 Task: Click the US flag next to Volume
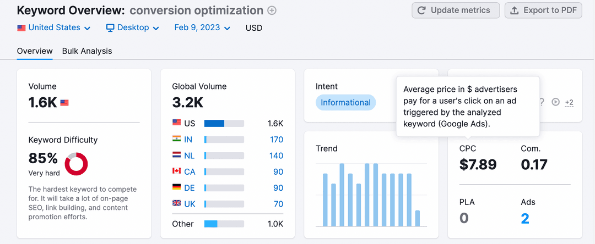point(64,102)
